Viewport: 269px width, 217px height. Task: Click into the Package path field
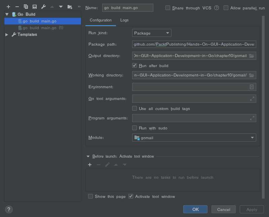(194, 44)
